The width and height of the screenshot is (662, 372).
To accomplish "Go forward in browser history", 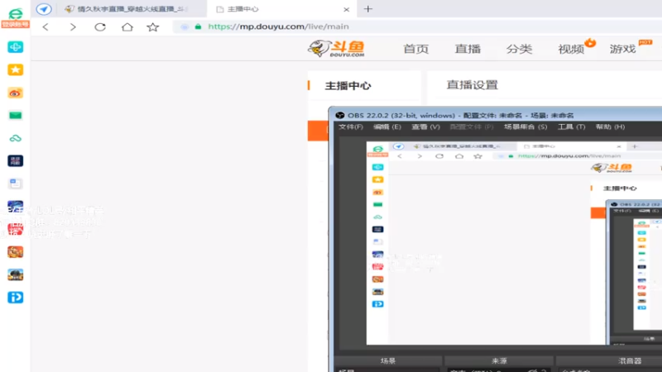I will [73, 27].
